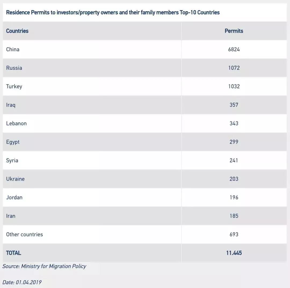Click Jordan's permit value 196

pyautogui.click(x=234, y=198)
